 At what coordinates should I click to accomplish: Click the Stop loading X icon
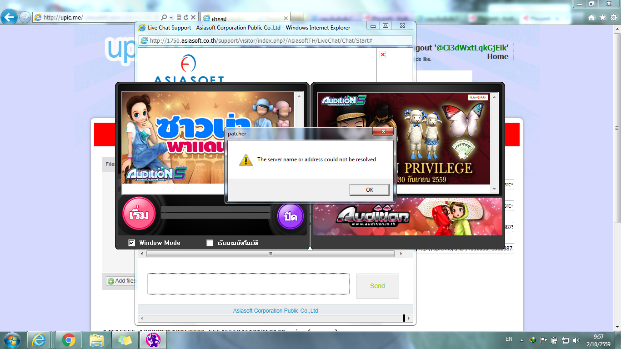(x=193, y=17)
